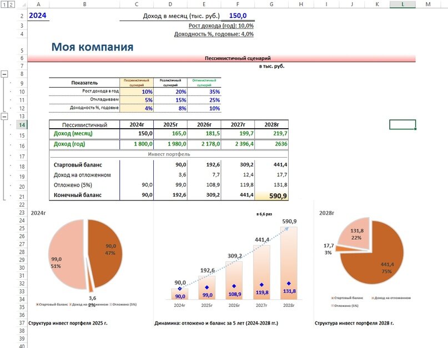Click the 2024 year cell
The height and width of the screenshot is (348, 448).
pyautogui.click(x=38, y=16)
